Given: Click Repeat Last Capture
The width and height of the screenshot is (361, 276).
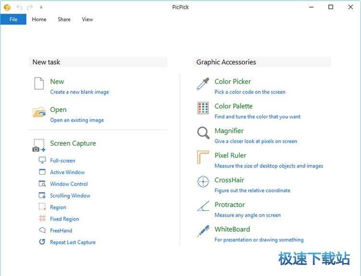Looking at the screenshot, I should 73,242.
